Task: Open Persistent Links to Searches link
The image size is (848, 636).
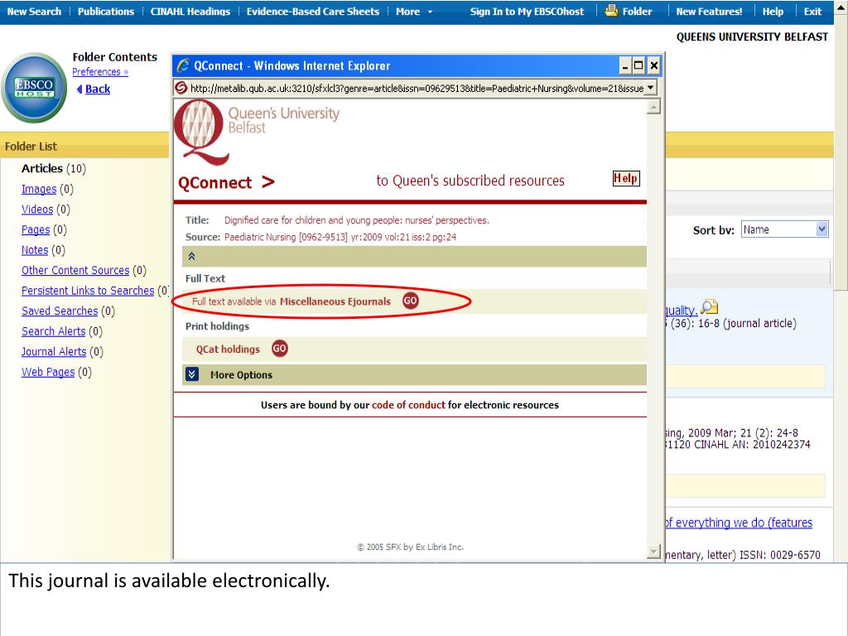Action: click(x=88, y=291)
